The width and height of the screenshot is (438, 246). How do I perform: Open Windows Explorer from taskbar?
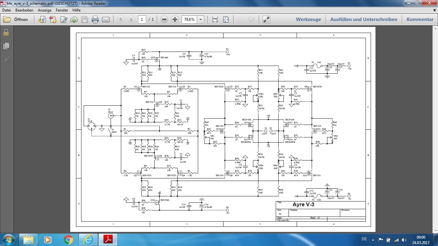28,240
